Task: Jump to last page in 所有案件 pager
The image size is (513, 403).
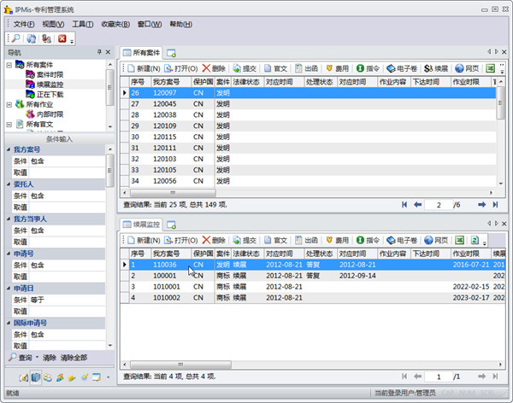Action: click(x=495, y=205)
